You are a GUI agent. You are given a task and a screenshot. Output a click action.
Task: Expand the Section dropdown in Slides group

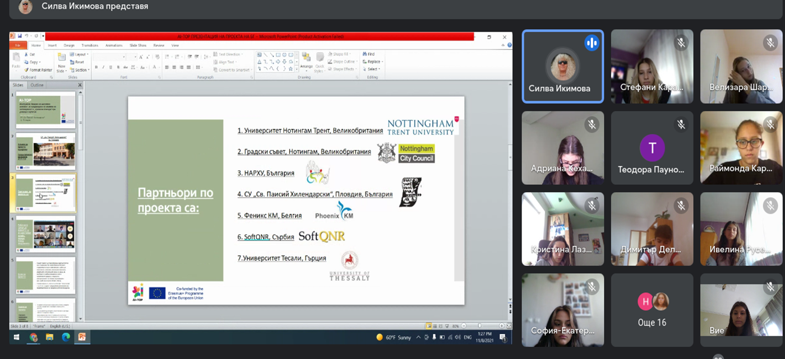(80, 70)
